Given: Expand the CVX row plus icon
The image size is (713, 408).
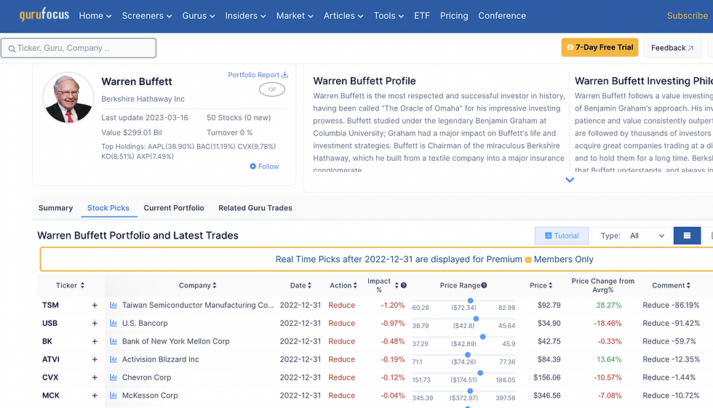Looking at the screenshot, I should [95, 377].
